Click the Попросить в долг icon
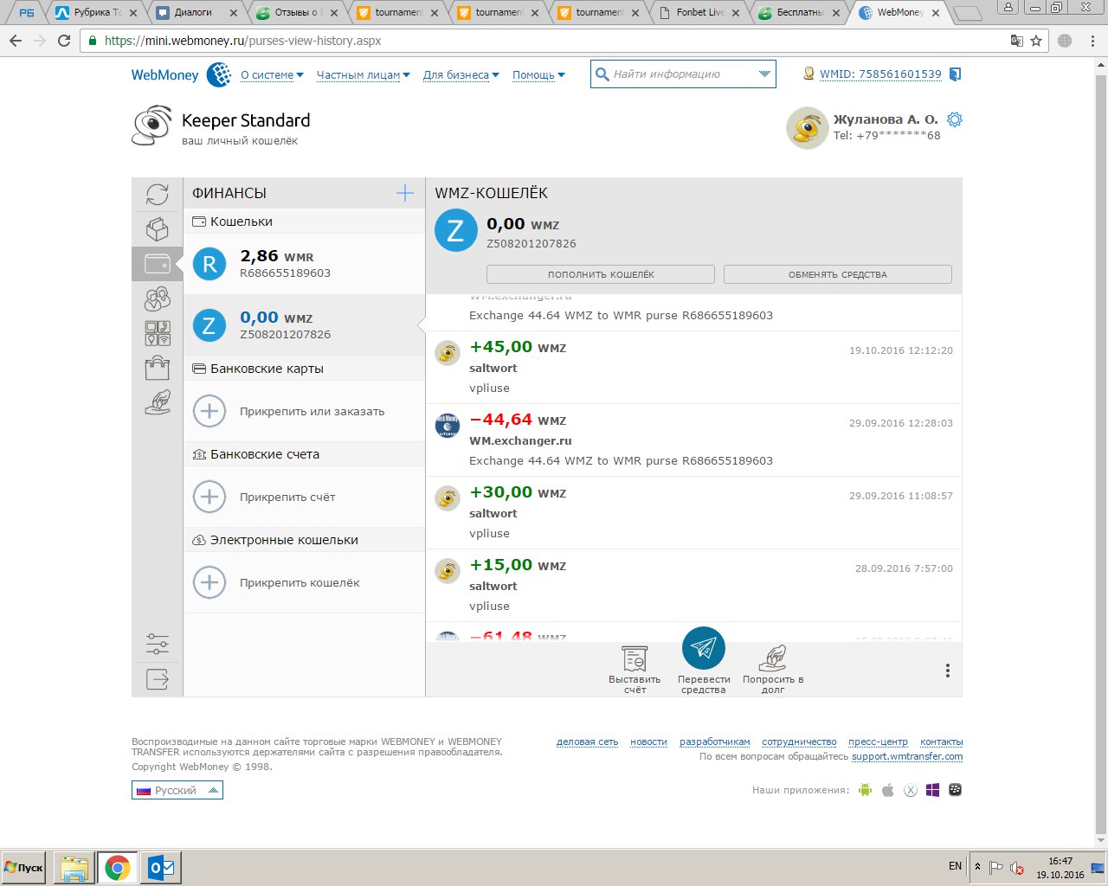The width and height of the screenshot is (1108, 886). 773,658
